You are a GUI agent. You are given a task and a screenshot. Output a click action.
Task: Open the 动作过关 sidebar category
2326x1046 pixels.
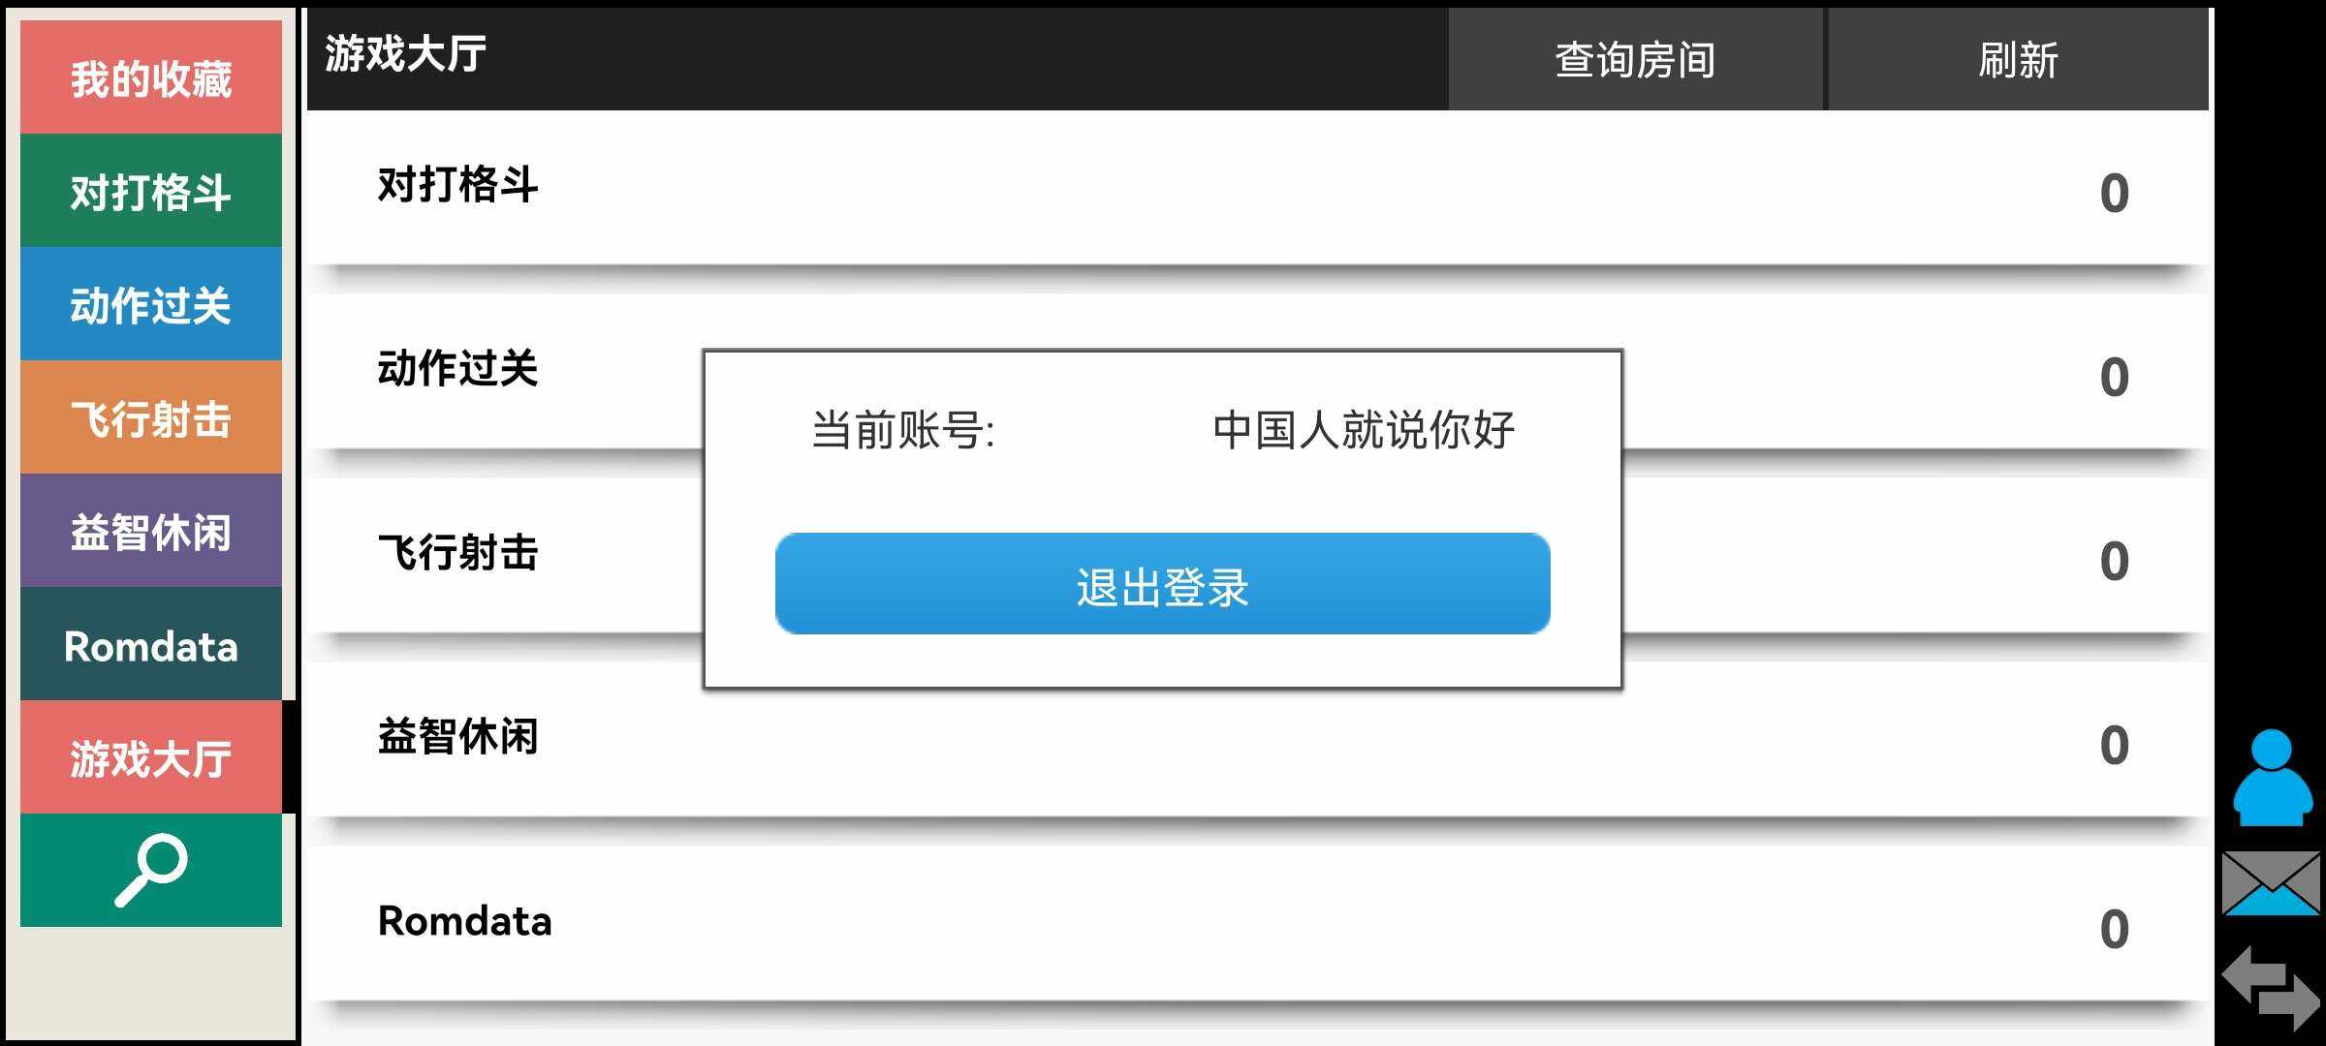151,304
